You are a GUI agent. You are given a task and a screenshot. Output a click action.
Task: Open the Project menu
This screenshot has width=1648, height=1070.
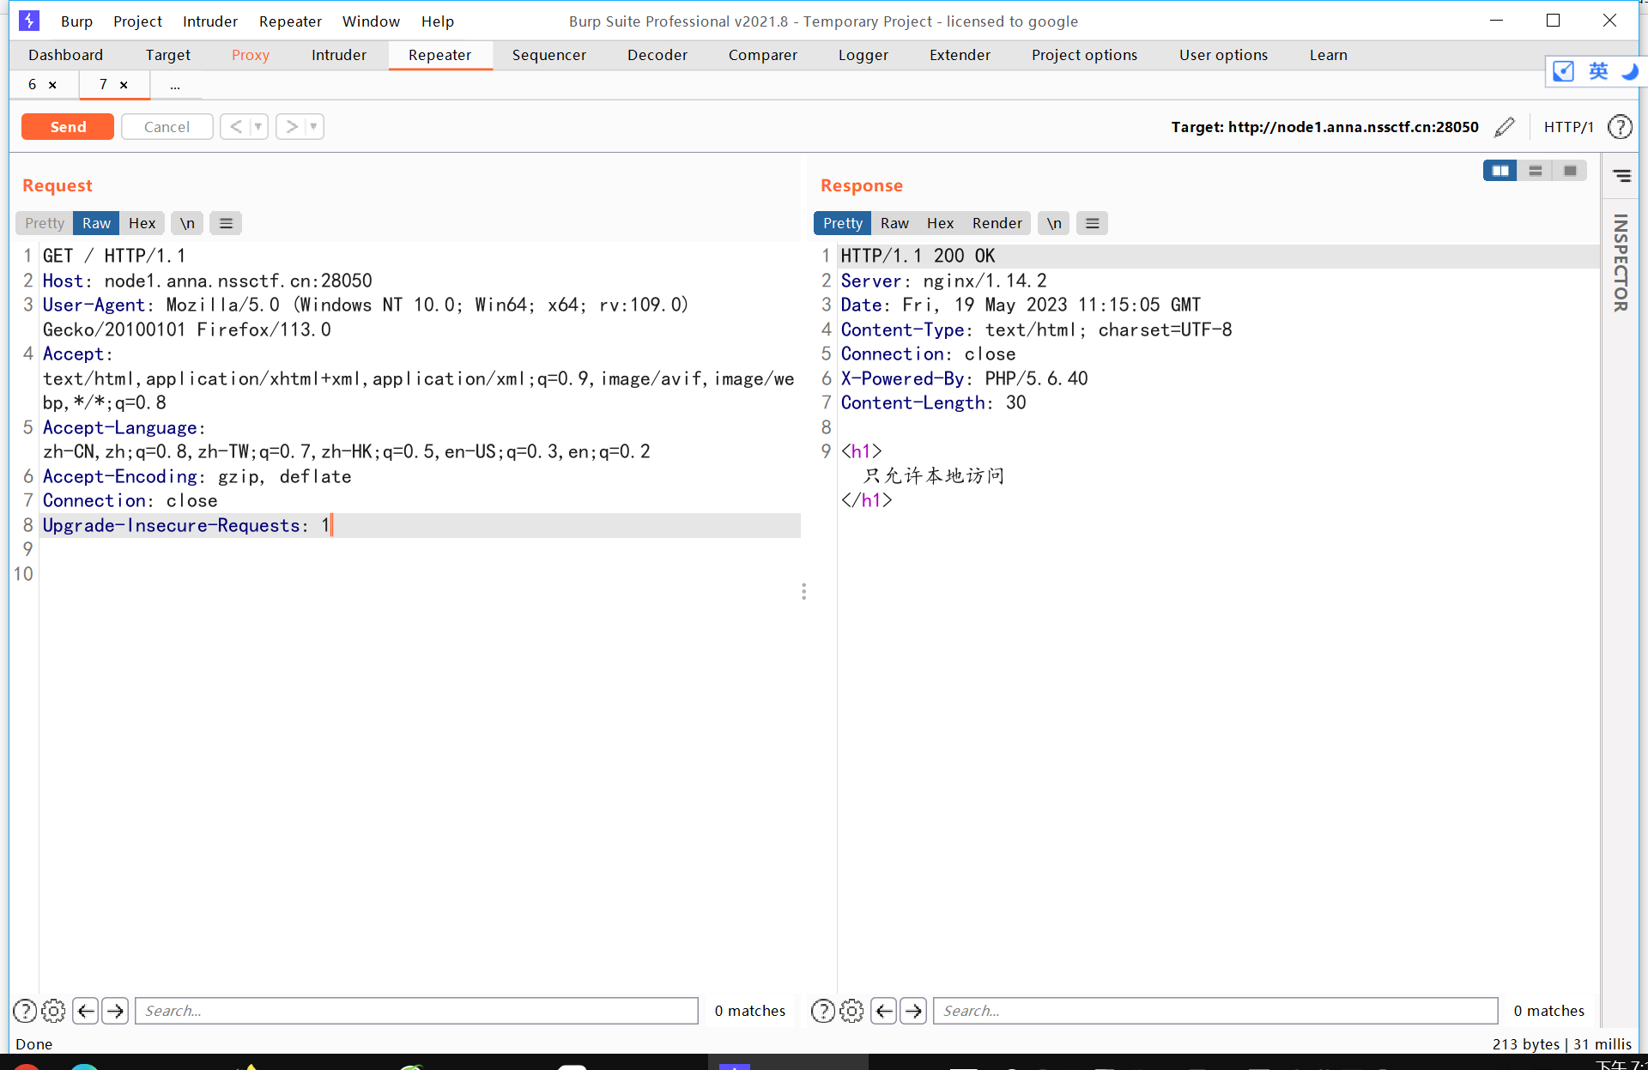point(137,21)
